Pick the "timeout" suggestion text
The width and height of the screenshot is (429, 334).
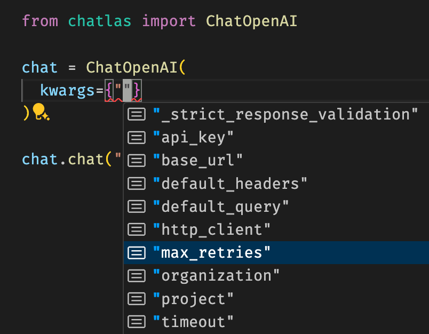click(193, 322)
